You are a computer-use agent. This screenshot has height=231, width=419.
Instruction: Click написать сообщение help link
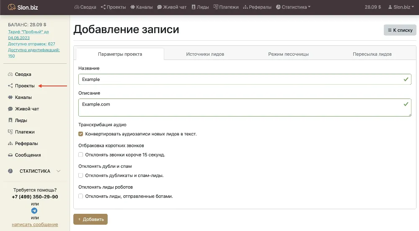35,225
